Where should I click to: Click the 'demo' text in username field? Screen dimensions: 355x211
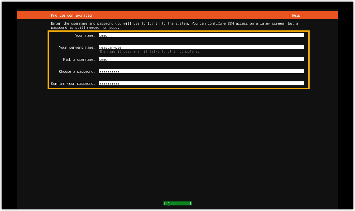point(103,59)
